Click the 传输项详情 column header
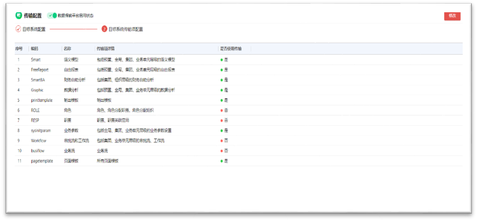The height and width of the screenshot is (221, 478). tap(106, 48)
